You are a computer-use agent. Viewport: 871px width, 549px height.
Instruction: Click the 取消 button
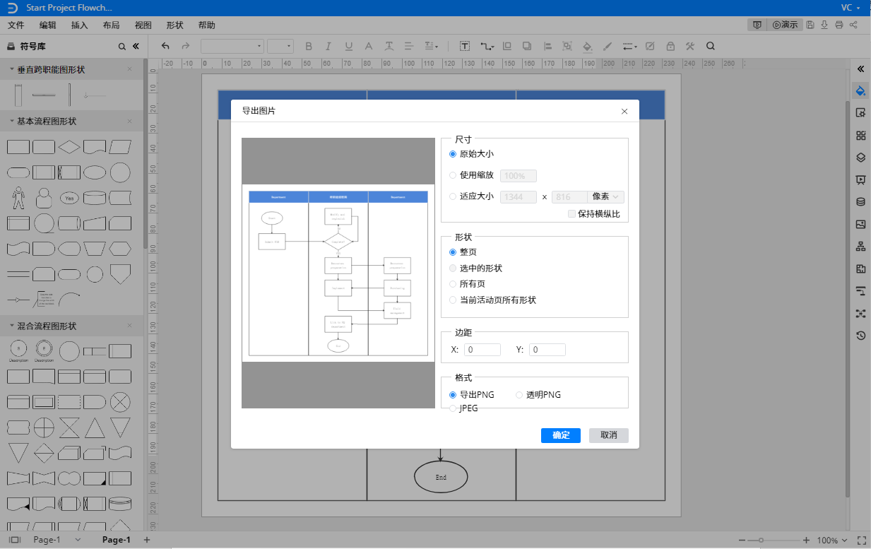pos(609,435)
